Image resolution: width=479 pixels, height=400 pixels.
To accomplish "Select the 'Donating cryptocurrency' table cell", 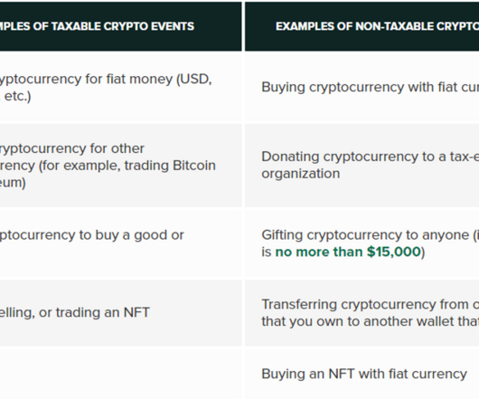I will point(362,166).
